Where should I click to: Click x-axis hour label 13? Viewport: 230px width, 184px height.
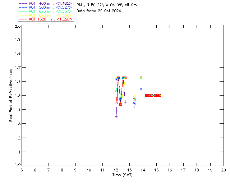(x=129, y=170)
